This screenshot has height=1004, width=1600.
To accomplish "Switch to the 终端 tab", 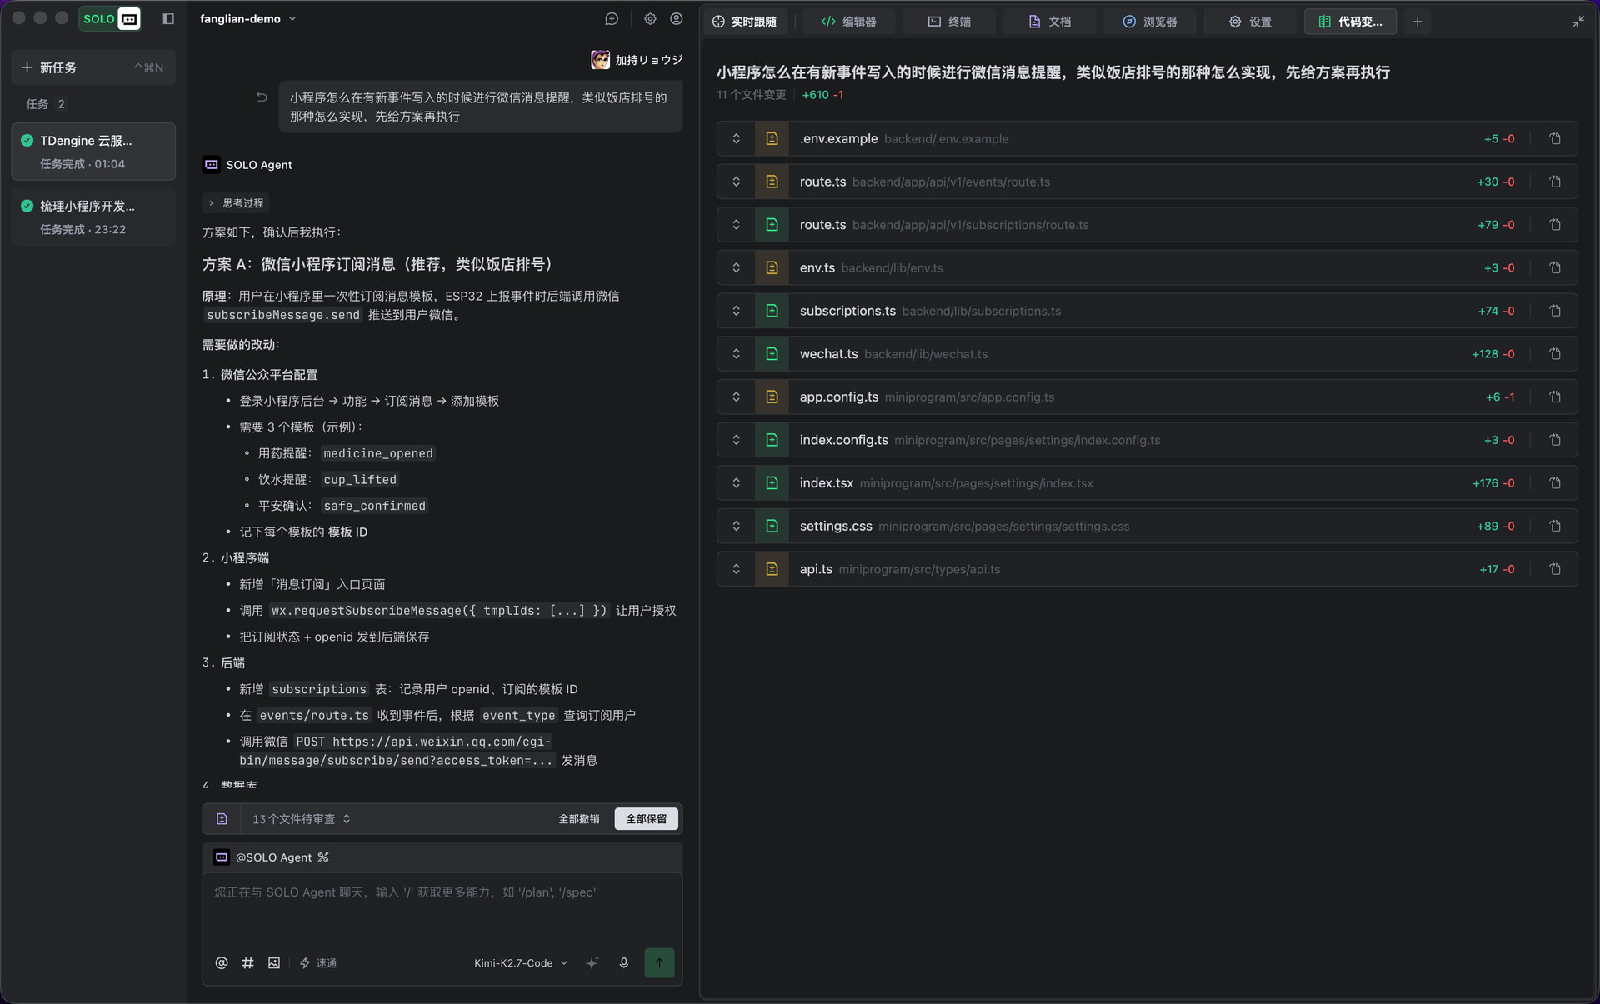I will tap(949, 22).
